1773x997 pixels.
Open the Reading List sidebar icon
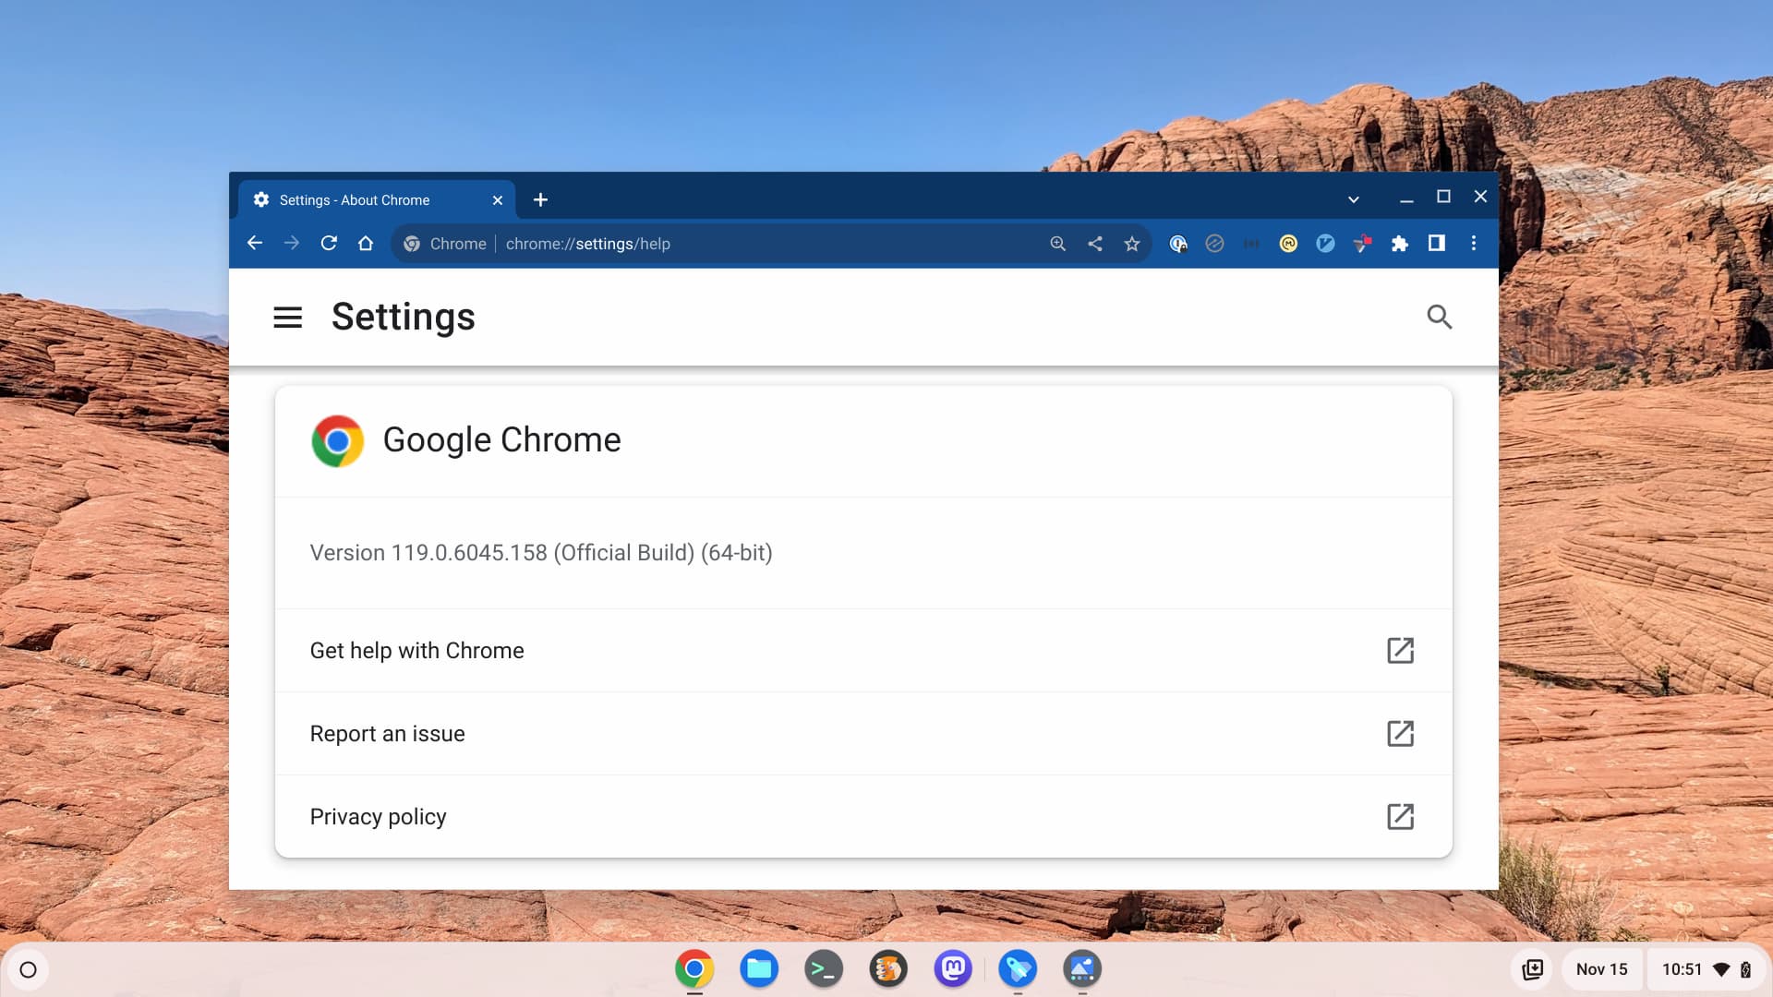(1437, 244)
